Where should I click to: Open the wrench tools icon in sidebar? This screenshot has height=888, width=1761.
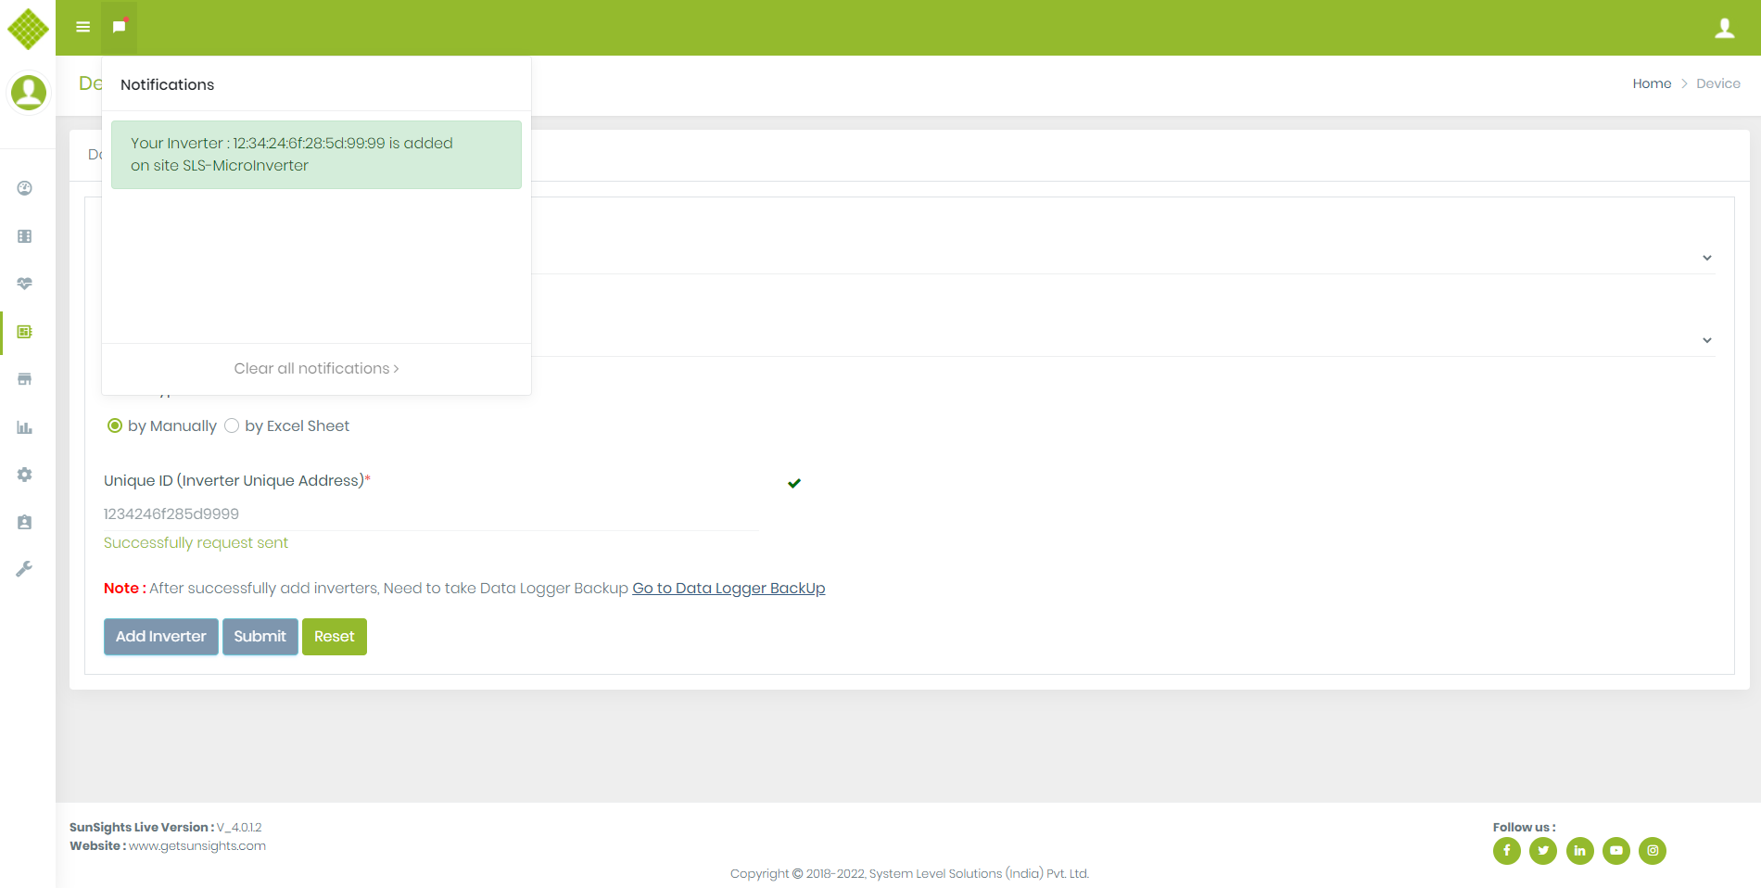[x=25, y=569]
